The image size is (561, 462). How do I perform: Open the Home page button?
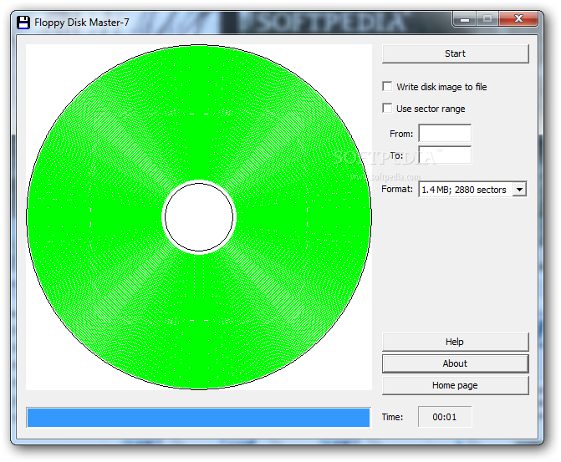click(x=455, y=385)
